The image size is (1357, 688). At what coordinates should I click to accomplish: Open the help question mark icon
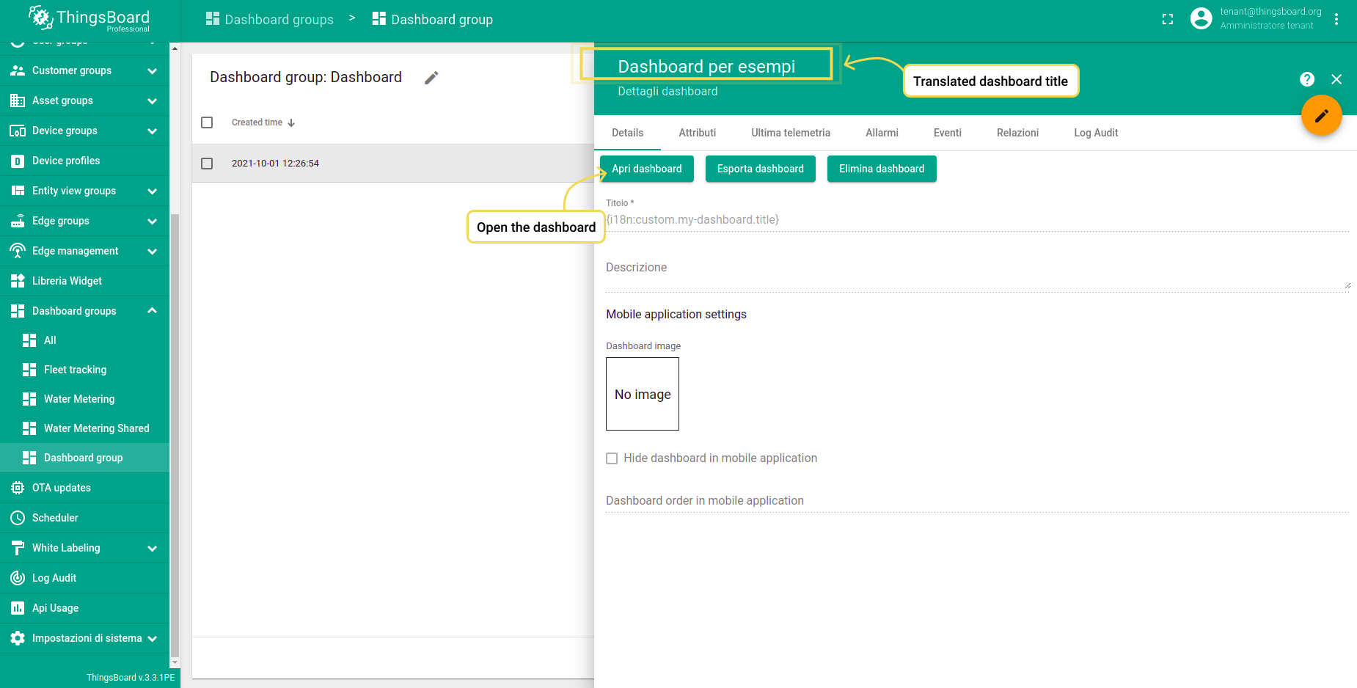1306,79
